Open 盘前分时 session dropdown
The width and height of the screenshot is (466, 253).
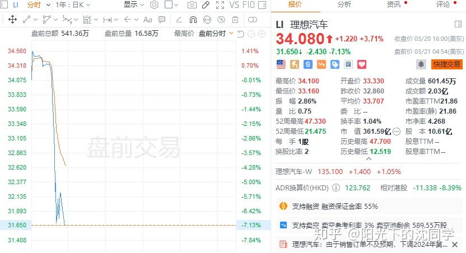pos(216,34)
